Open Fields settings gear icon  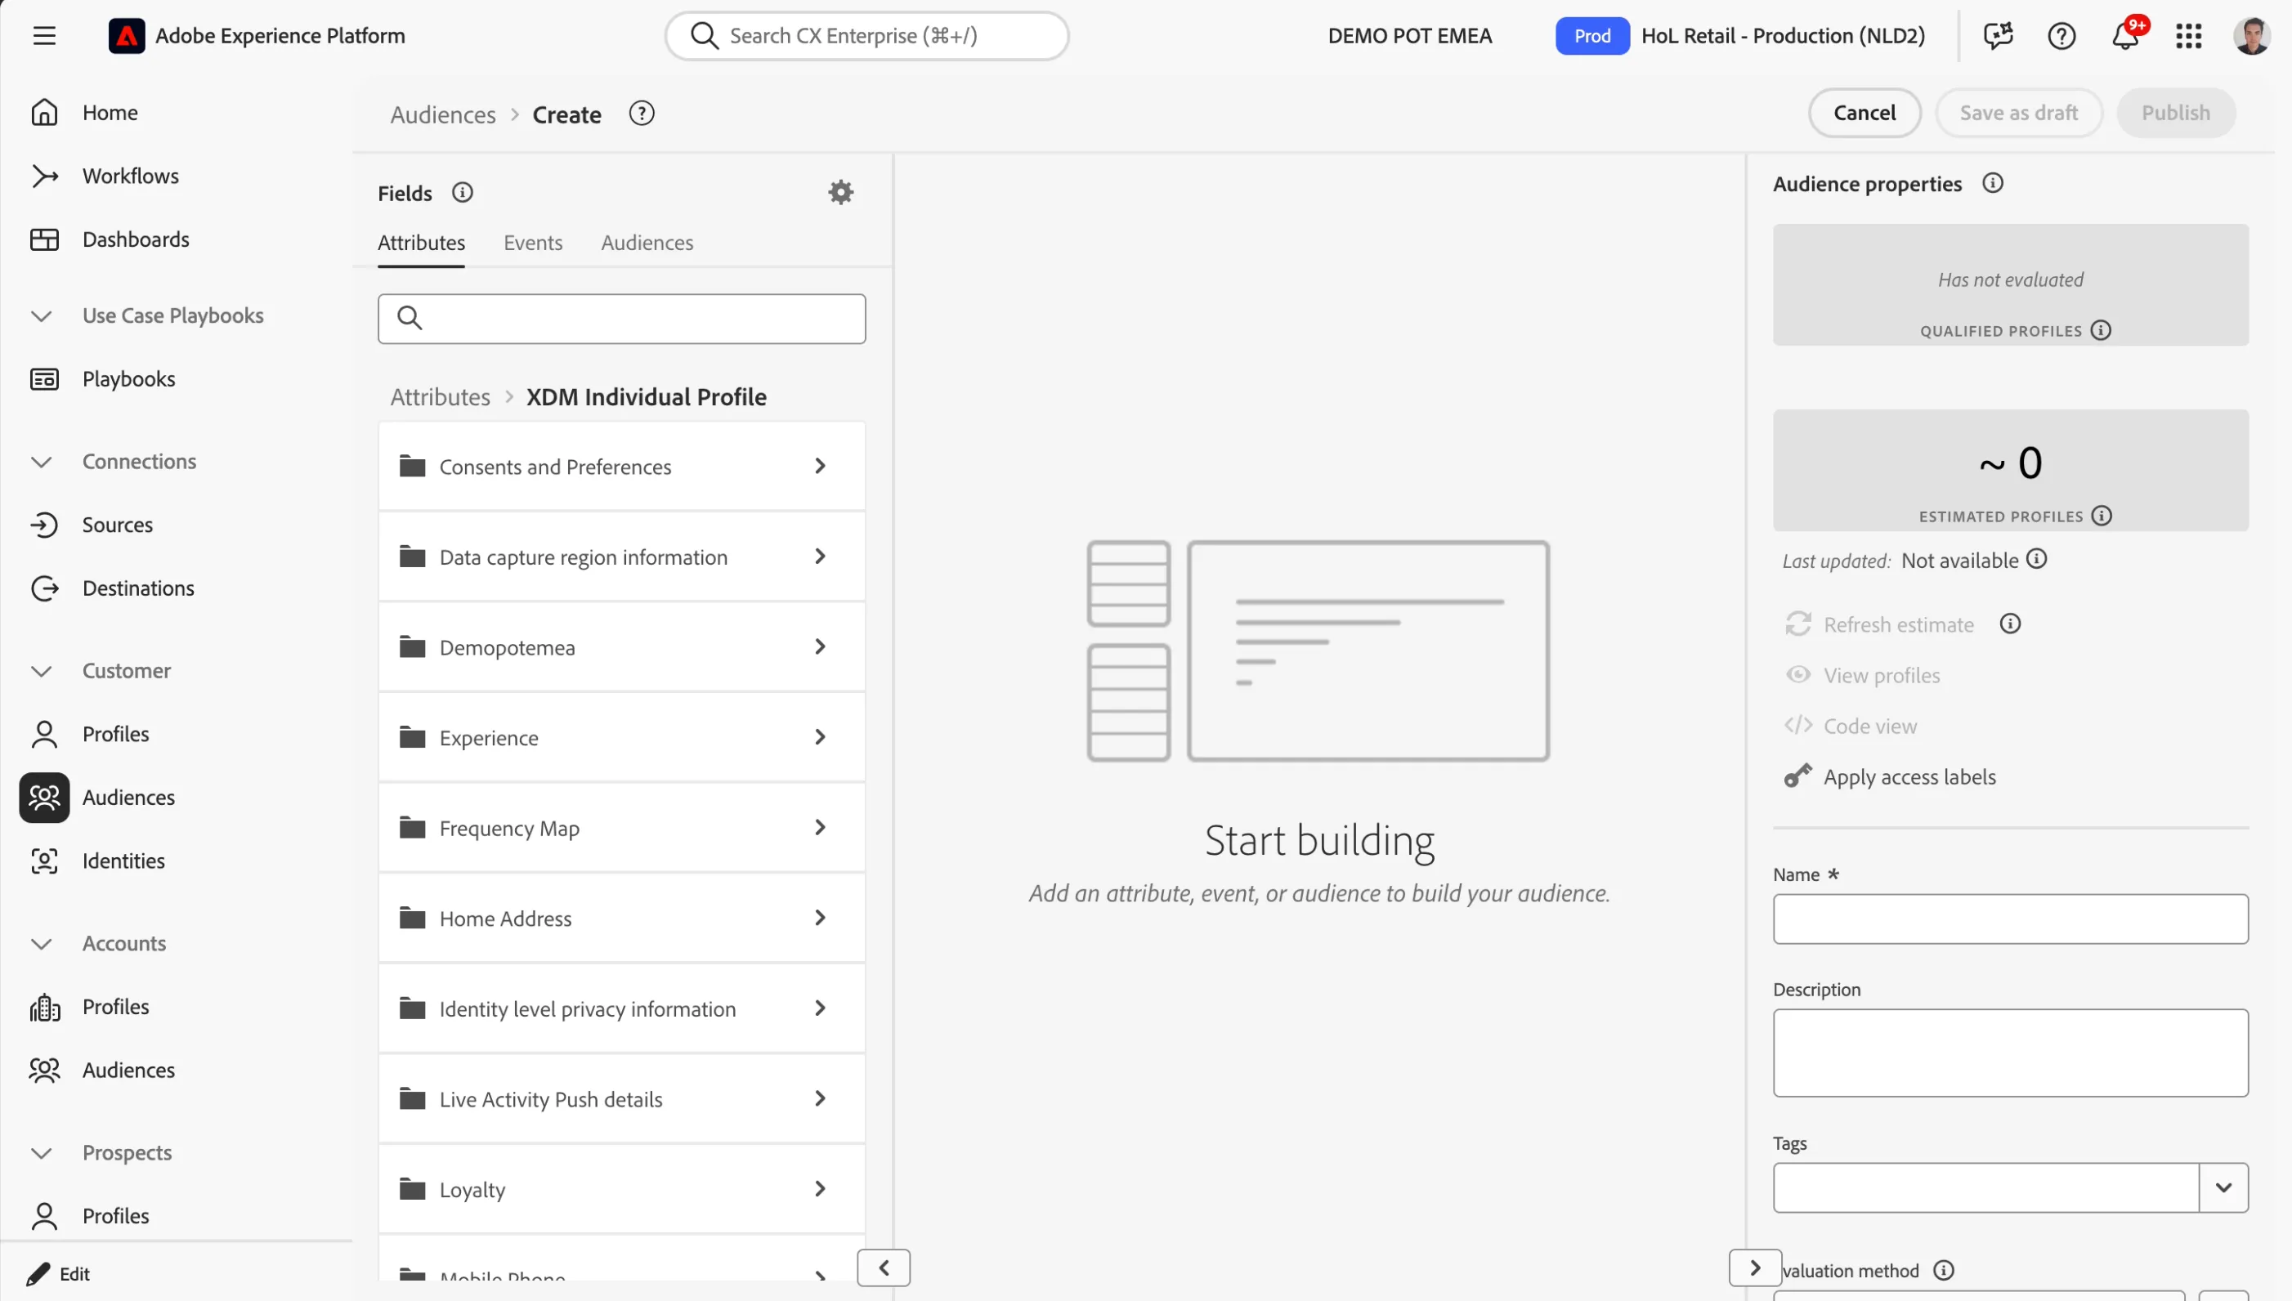click(x=841, y=192)
